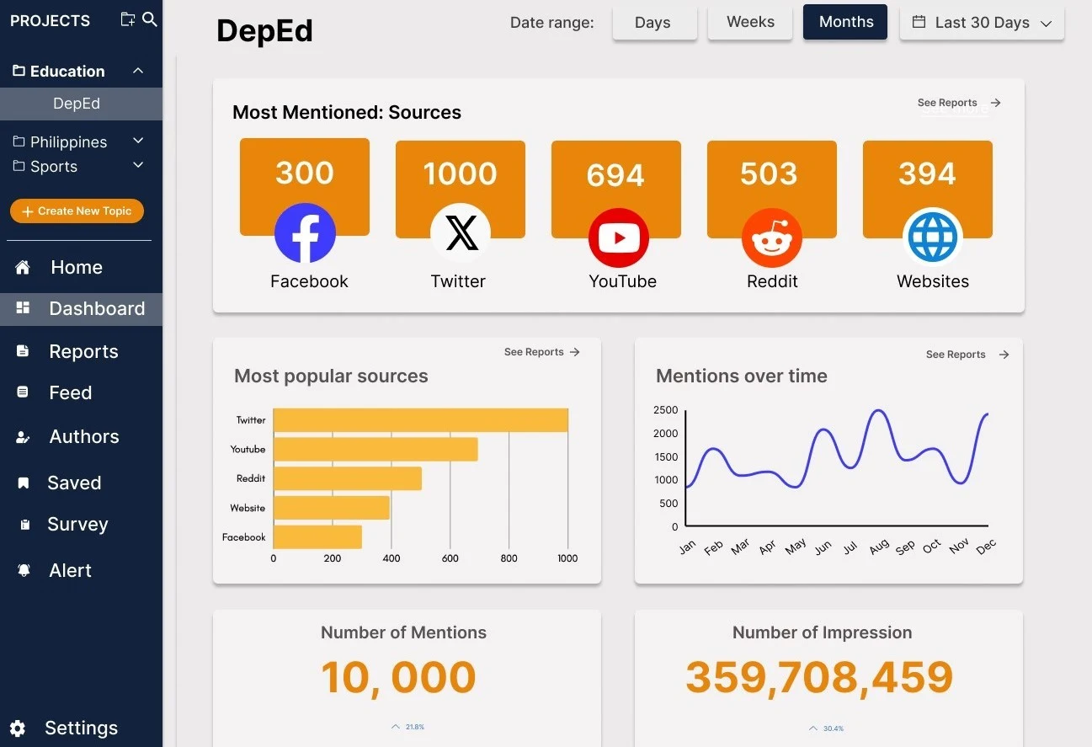Open See Reports for Mentions over time

[x=966, y=355]
